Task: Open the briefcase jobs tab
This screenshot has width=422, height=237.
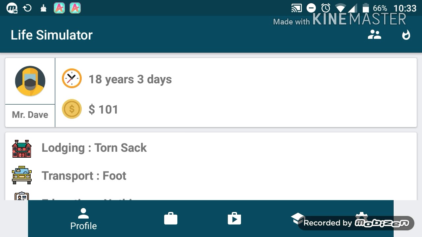Action: [171, 219]
